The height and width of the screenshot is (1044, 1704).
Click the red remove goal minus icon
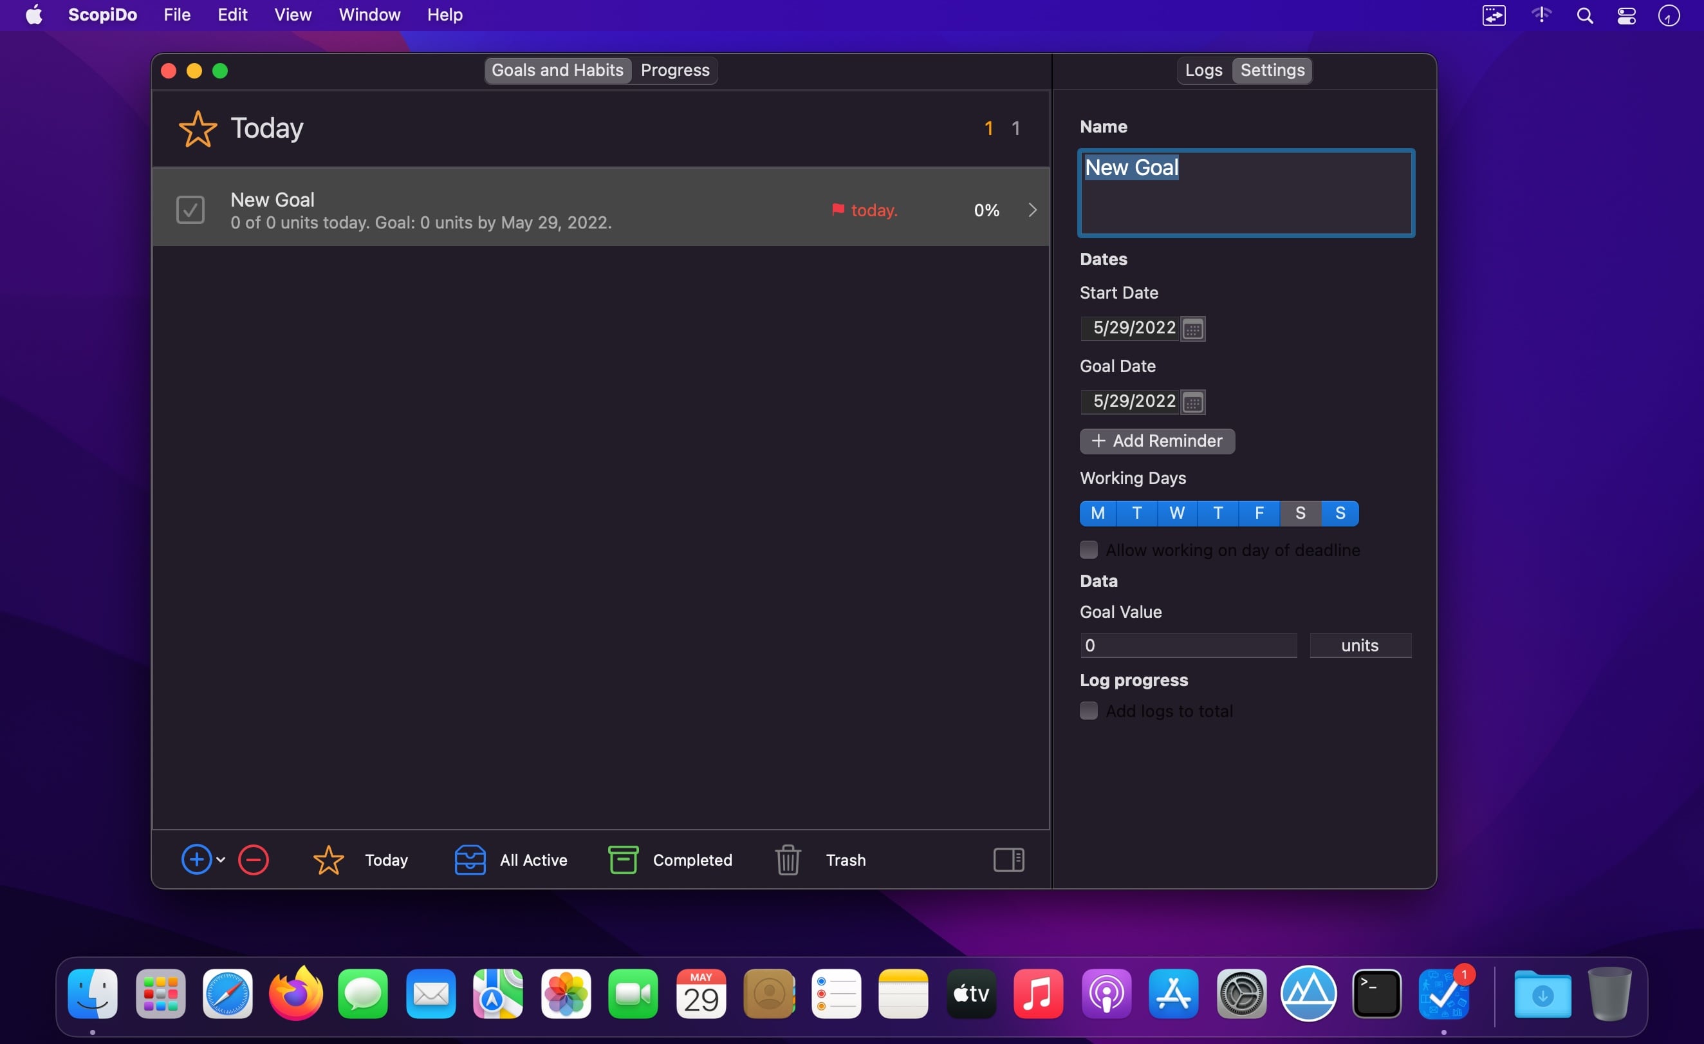[253, 859]
